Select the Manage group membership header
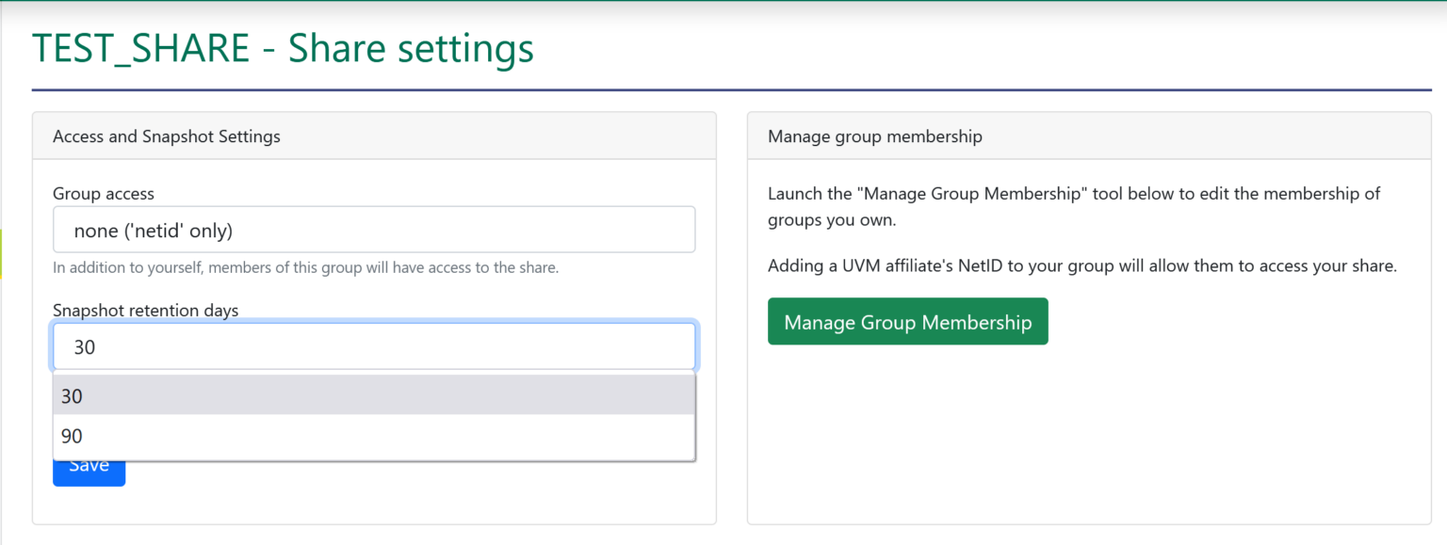The width and height of the screenshot is (1447, 545). [x=874, y=136]
